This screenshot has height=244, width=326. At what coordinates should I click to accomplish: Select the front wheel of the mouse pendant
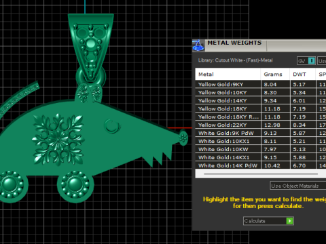(x=75, y=184)
